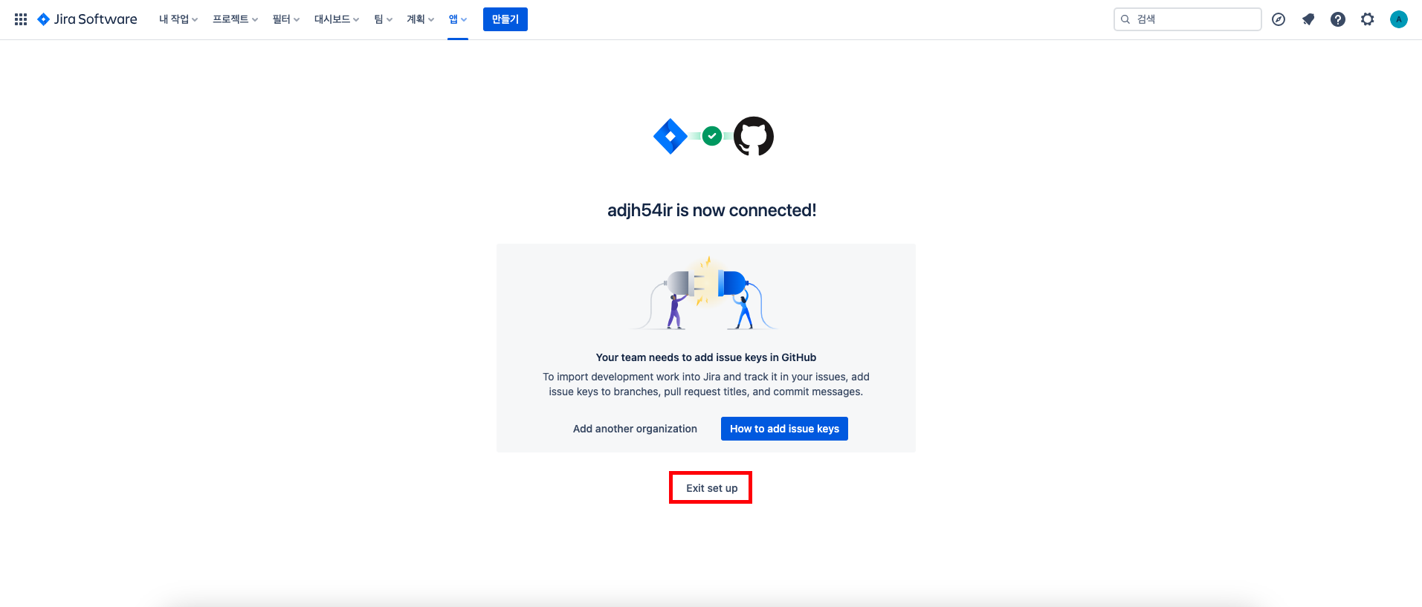Open the settings gear icon
The width and height of the screenshot is (1422, 607).
pos(1368,19)
